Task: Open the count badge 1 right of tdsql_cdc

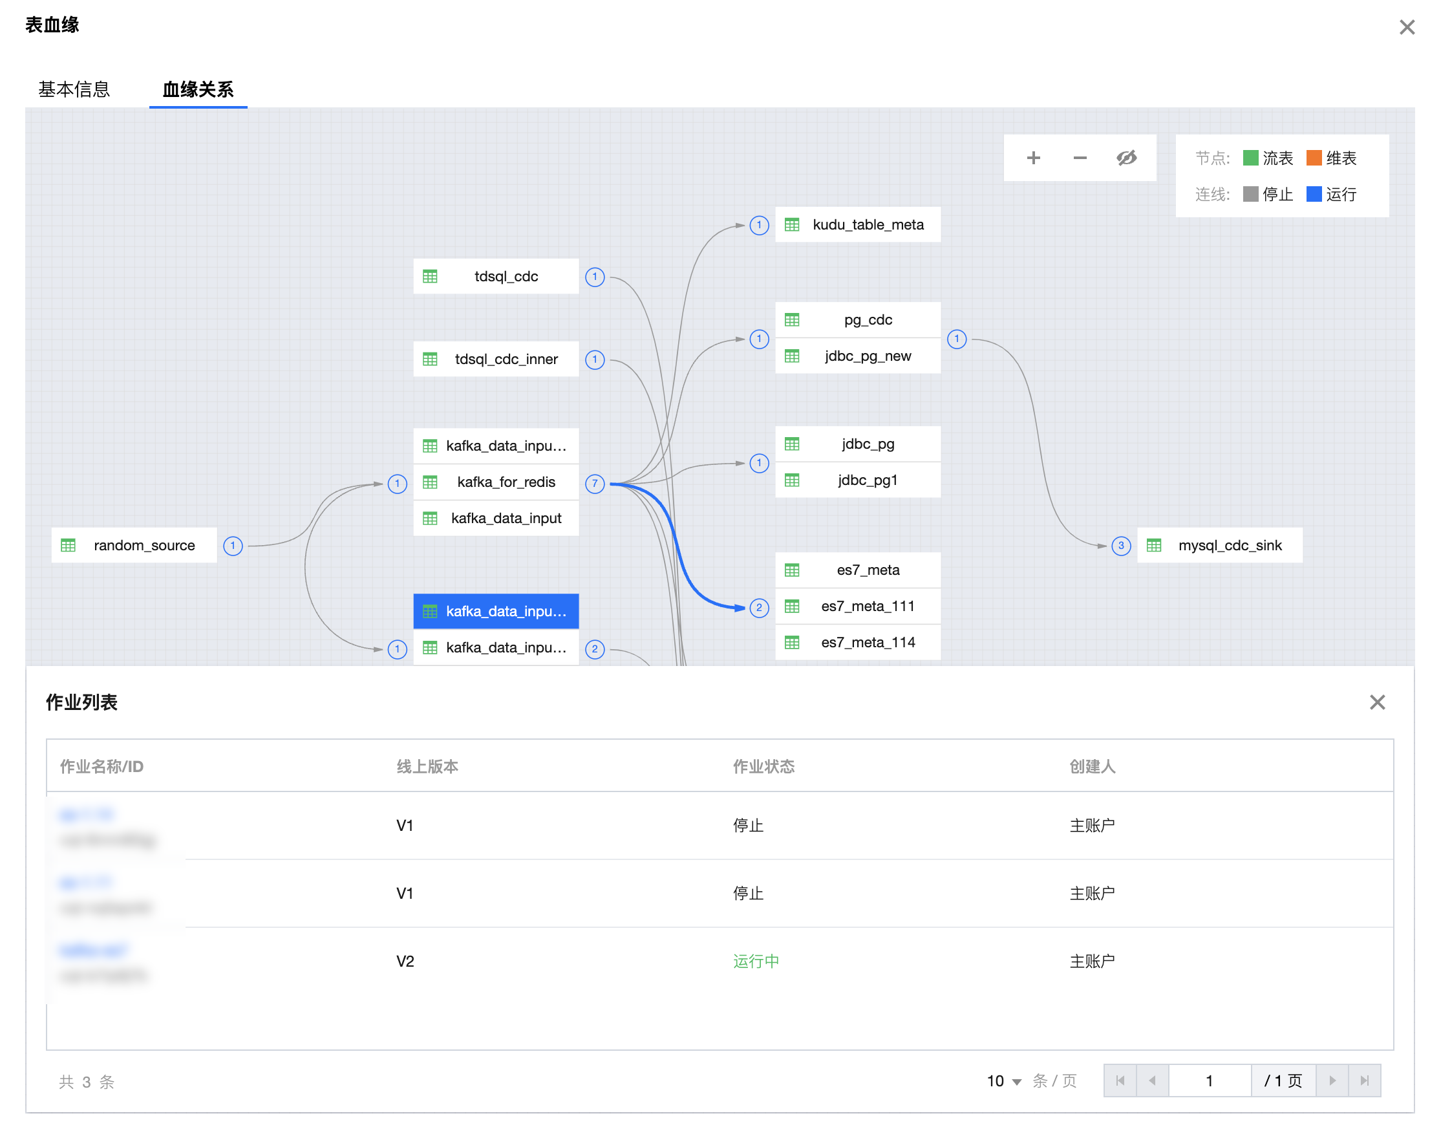Action: click(595, 277)
